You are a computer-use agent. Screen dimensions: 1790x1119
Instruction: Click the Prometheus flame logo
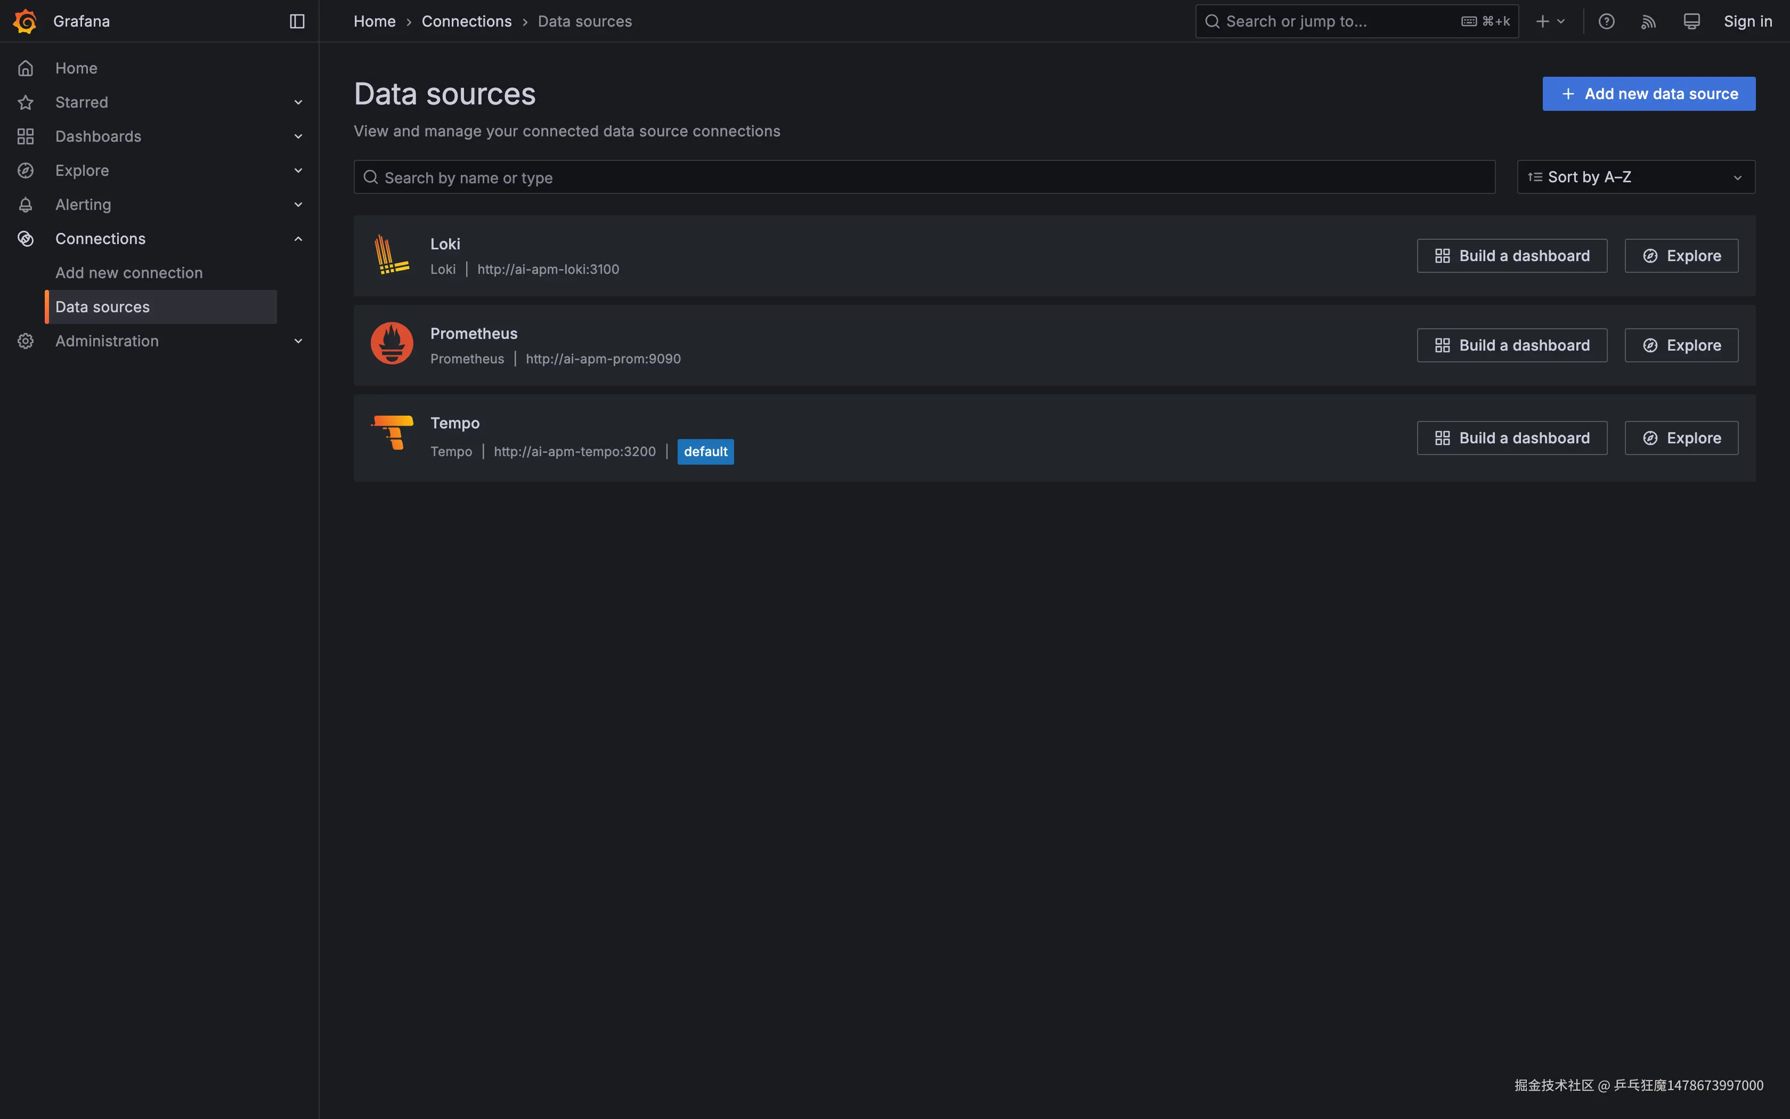pyautogui.click(x=392, y=343)
